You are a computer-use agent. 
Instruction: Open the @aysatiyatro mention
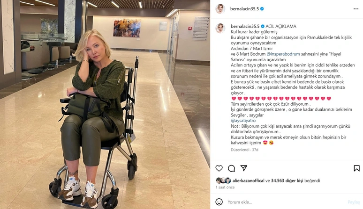243,121
